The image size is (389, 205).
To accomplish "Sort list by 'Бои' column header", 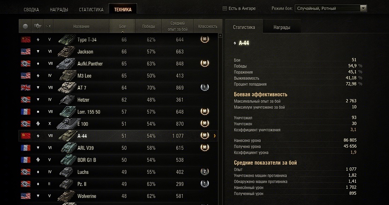I will [122, 27].
